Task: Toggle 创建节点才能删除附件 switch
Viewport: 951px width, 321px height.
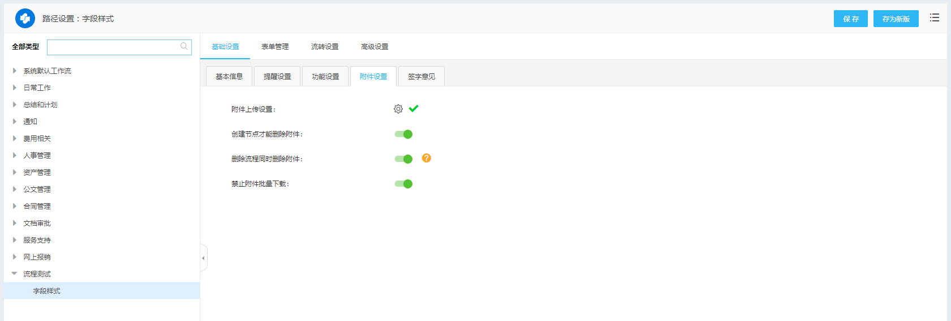Action: click(x=403, y=134)
